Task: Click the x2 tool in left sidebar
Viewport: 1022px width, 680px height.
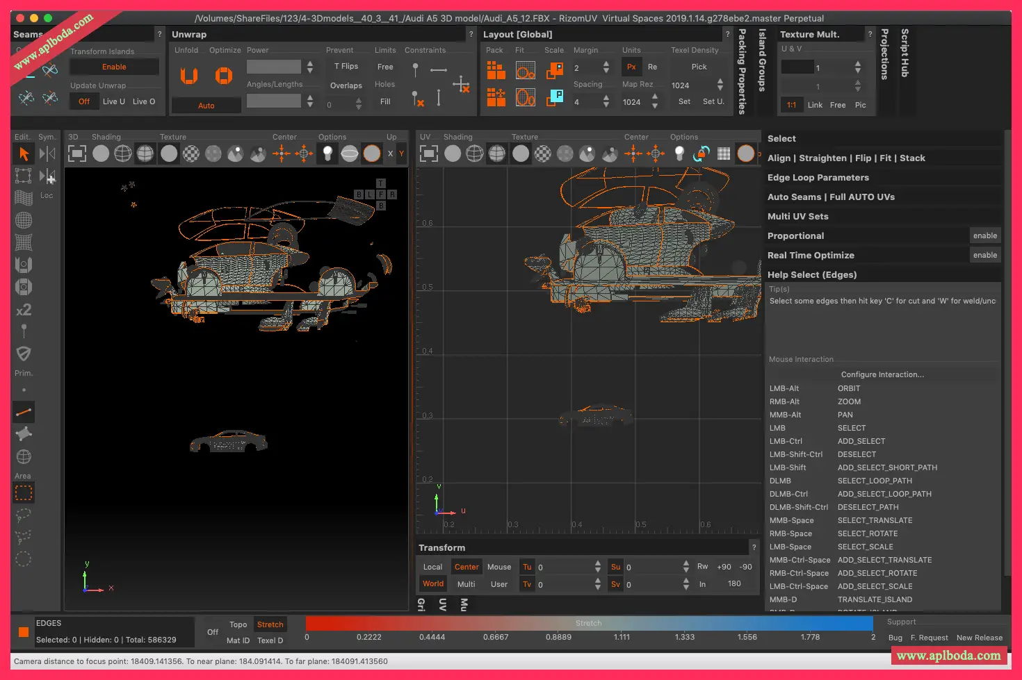Action: coord(24,310)
